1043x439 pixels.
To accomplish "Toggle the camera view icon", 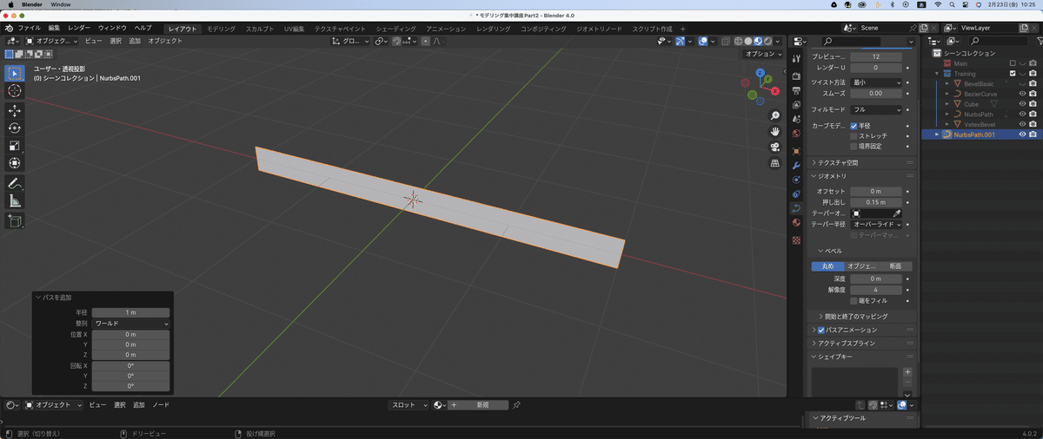I will 774,147.
